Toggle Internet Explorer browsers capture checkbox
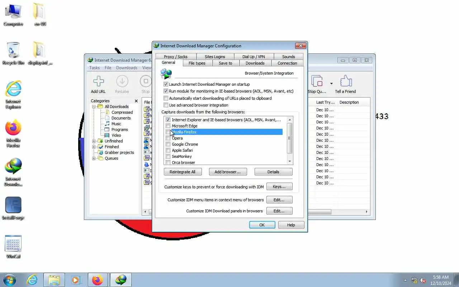Viewport: 459px width, 287px height. (x=168, y=120)
